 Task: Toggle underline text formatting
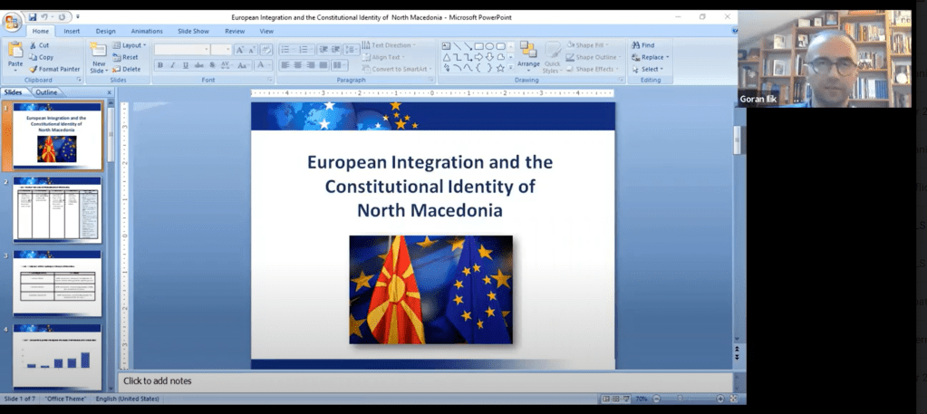(x=186, y=65)
